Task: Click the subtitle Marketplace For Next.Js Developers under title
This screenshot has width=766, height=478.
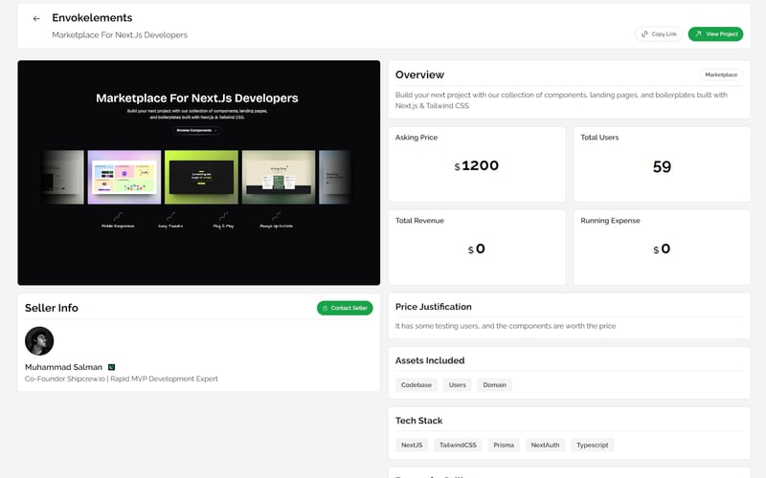Action: 120,35
